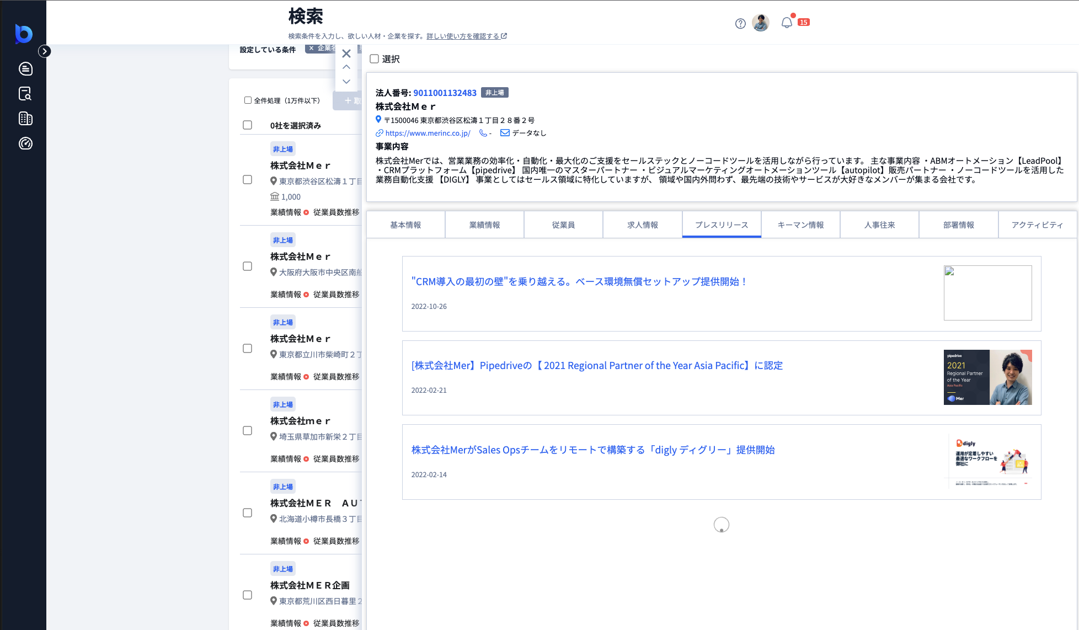Screen dimensions: 1079x630
Task: Check the 選択 checkbox above company details
Action: tap(374, 59)
